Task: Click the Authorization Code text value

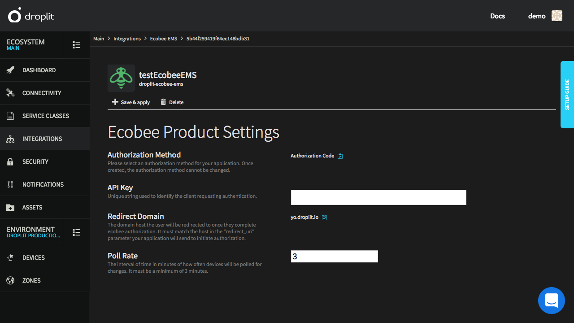Action: tap(313, 156)
